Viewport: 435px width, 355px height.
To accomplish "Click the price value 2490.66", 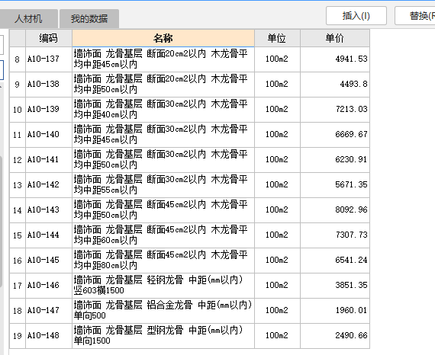I will [x=351, y=336].
